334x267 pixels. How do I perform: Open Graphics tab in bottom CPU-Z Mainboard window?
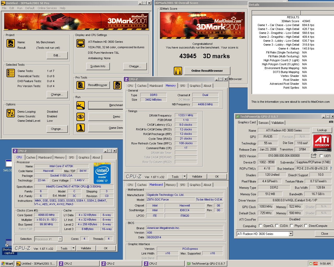[195, 185]
